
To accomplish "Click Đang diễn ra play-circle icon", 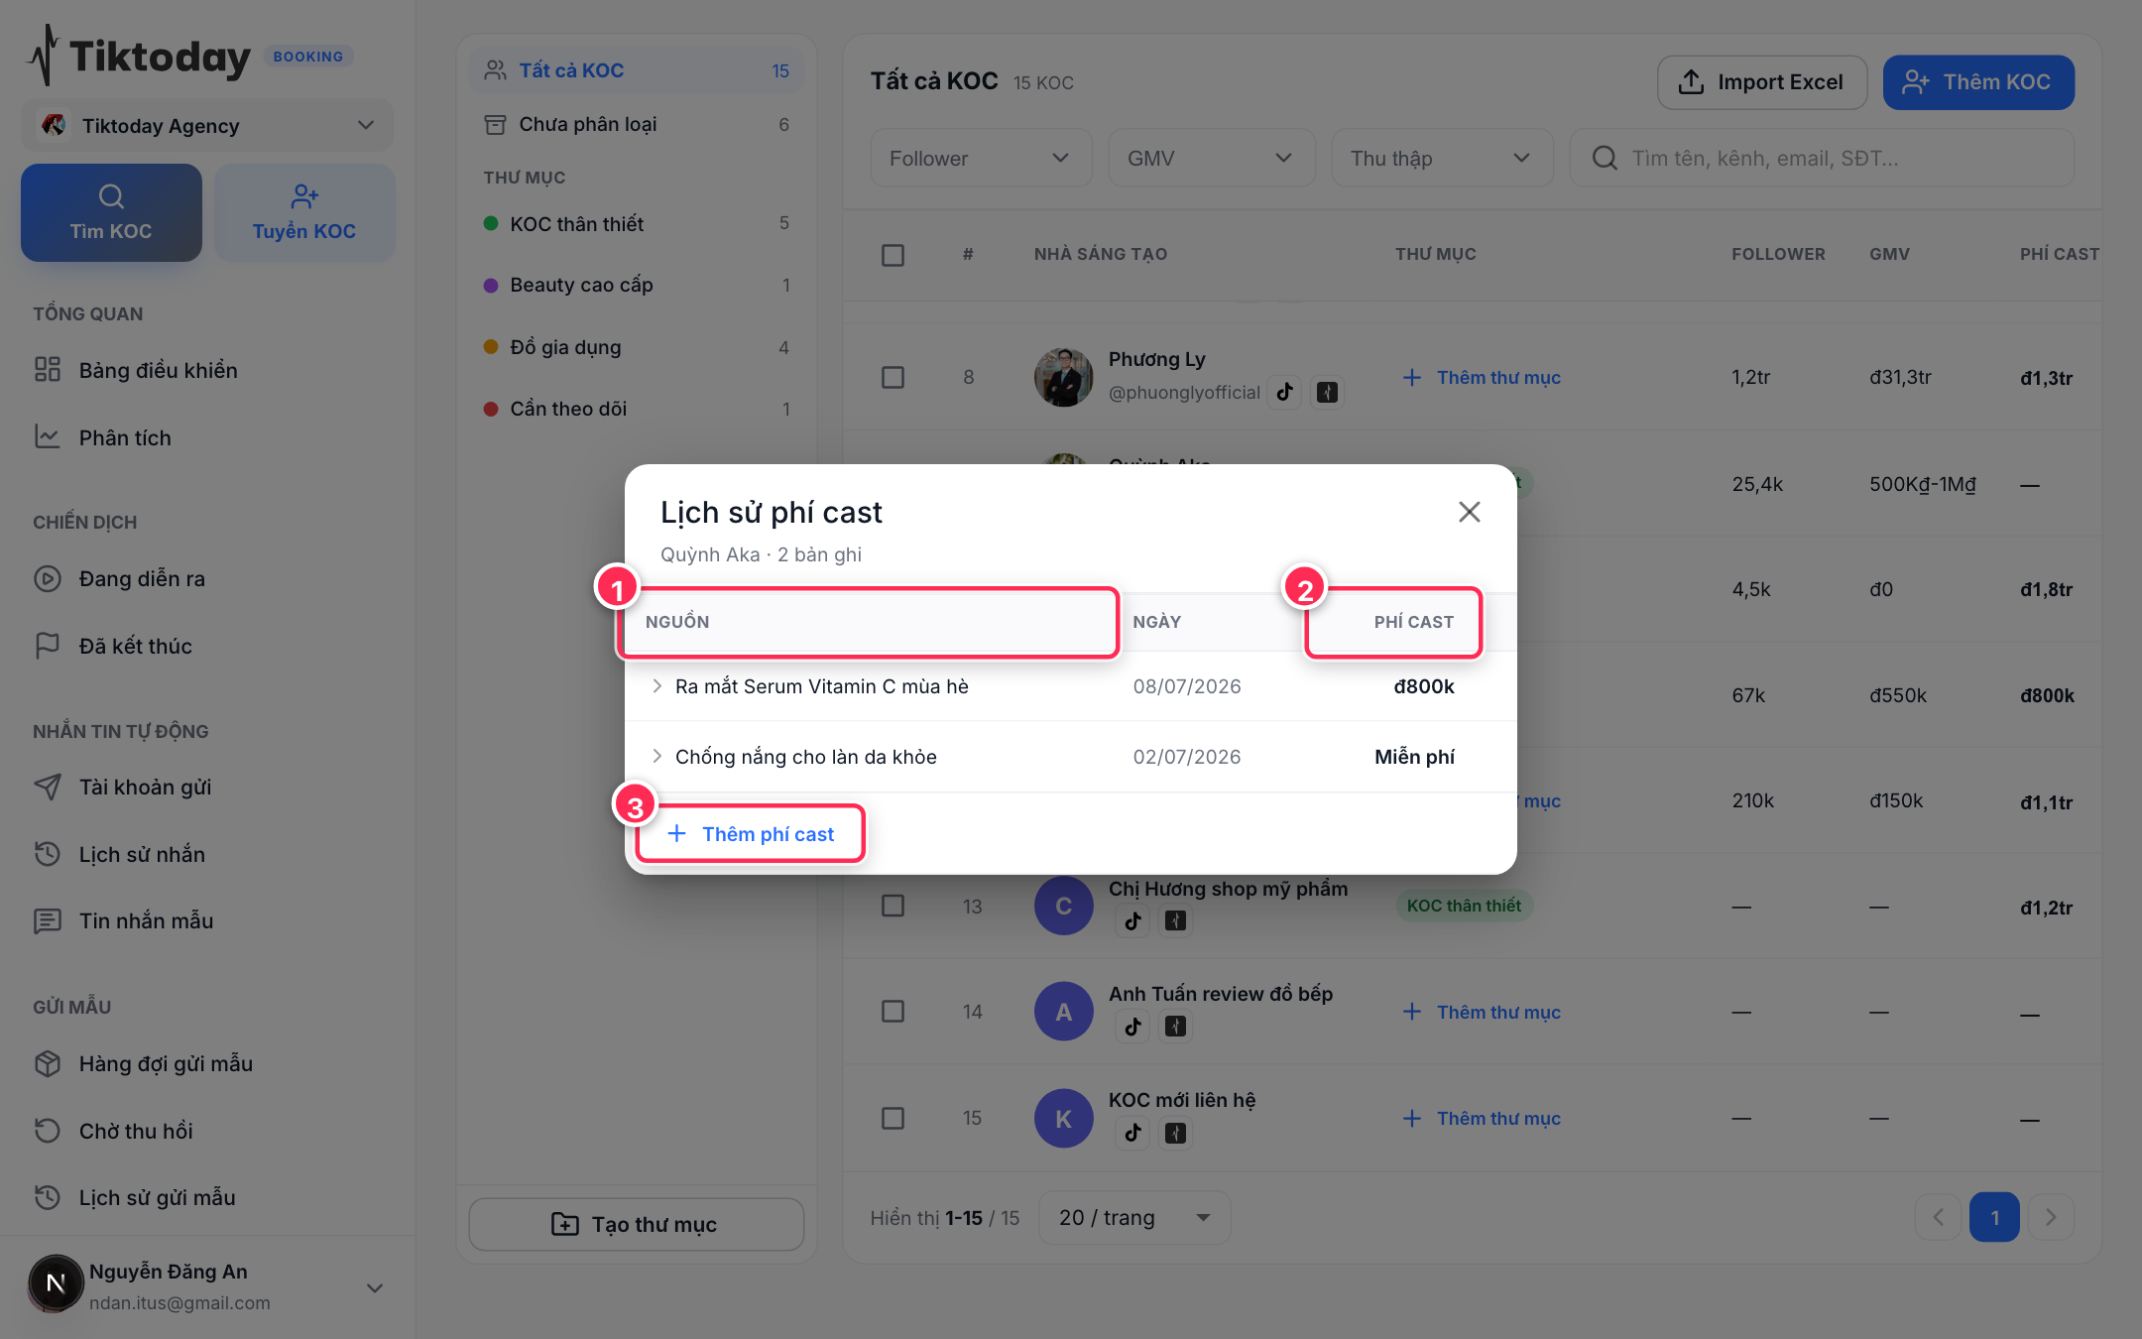I will click(48, 578).
